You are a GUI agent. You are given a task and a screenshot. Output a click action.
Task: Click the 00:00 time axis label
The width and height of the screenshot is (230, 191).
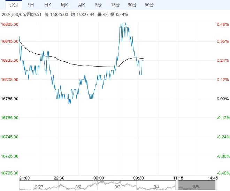(x=99, y=178)
